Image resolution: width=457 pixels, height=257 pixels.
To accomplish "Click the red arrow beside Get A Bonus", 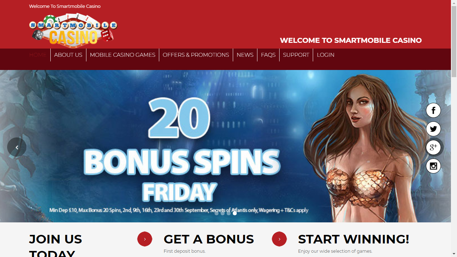I will (145, 239).
